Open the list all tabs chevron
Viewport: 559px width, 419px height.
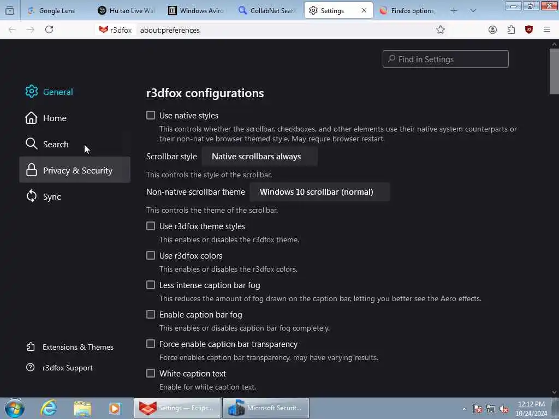click(473, 11)
